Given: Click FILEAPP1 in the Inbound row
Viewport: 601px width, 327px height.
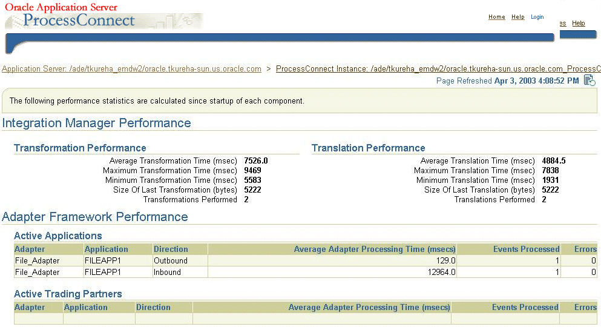Looking at the screenshot, I should [103, 272].
